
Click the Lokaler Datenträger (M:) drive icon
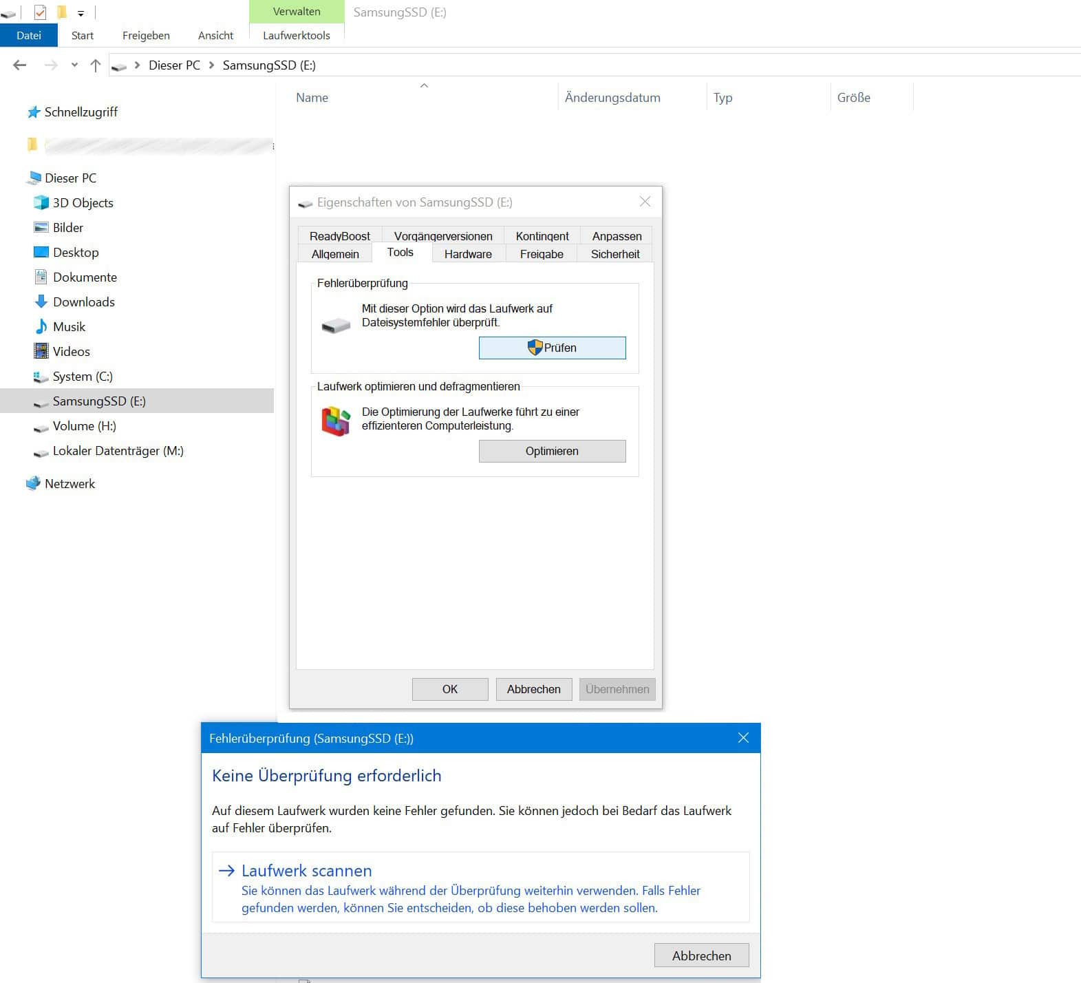point(41,452)
